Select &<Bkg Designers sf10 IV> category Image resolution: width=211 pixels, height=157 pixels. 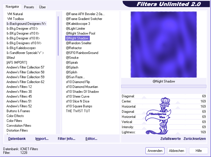pyautogui.click(x=24, y=43)
